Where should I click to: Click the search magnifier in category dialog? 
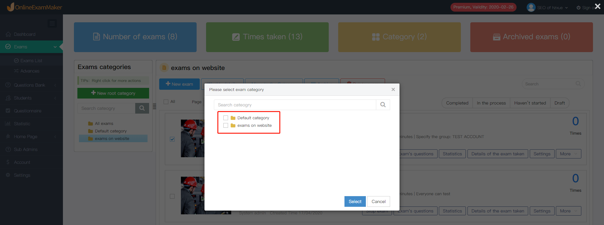pos(383,105)
